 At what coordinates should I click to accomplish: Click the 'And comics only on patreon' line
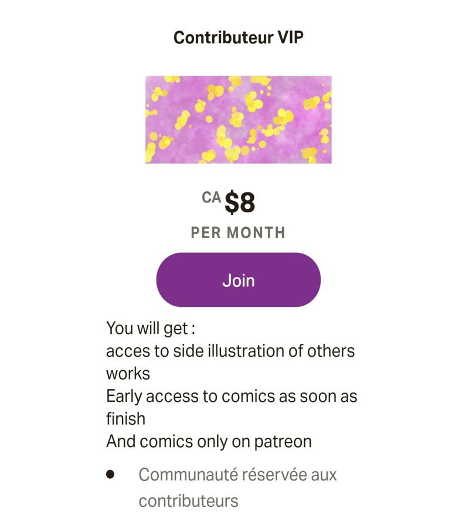click(x=209, y=441)
